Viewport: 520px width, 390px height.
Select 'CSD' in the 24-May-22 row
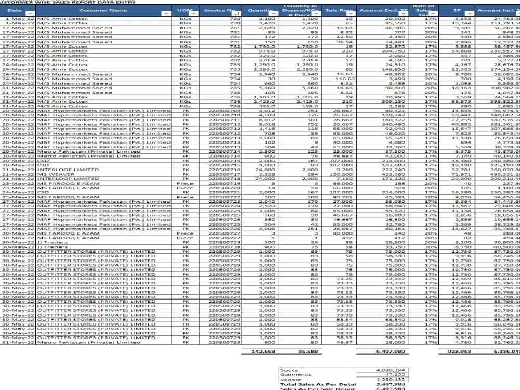[43, 193]
